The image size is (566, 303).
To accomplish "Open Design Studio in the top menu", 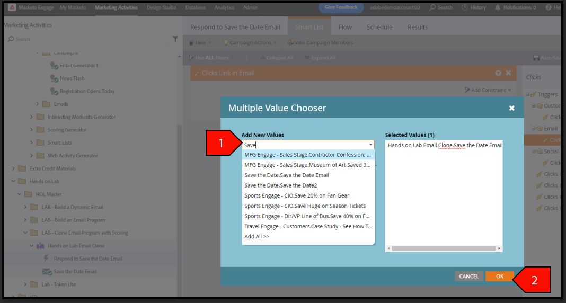I will (x=161, y=7).
